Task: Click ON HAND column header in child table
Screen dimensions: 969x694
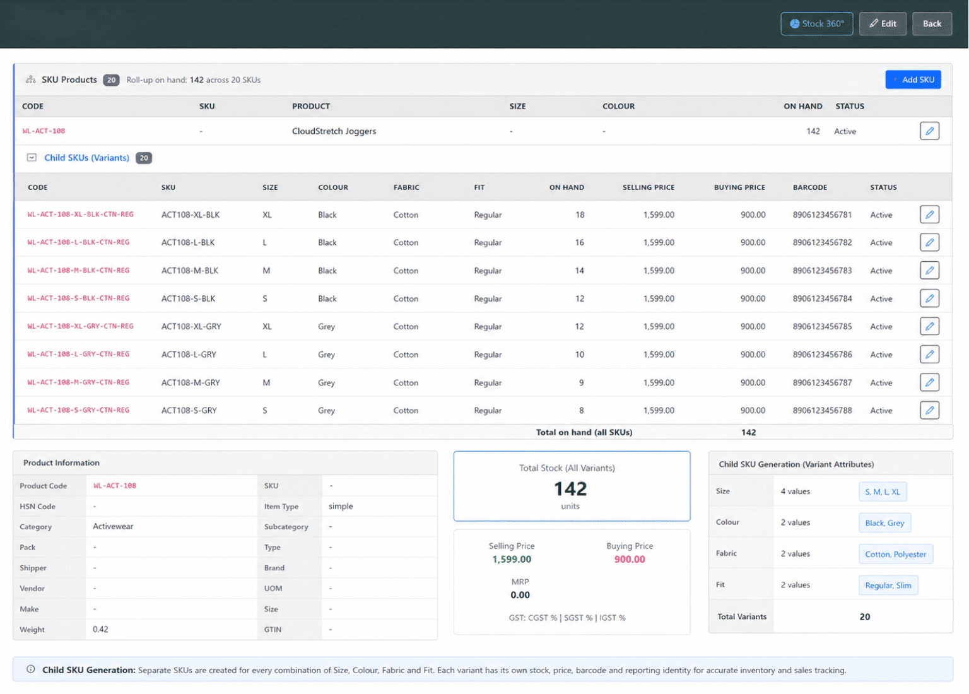Action: point(567,187)
